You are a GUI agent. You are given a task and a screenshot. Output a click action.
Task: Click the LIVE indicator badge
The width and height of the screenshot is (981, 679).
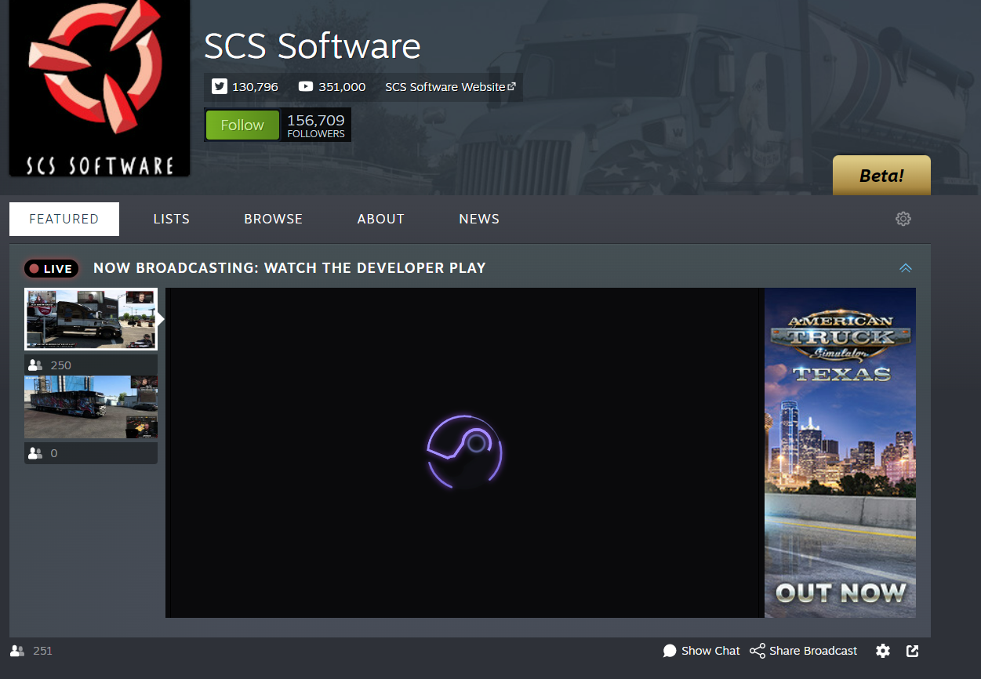click(52, 269)
